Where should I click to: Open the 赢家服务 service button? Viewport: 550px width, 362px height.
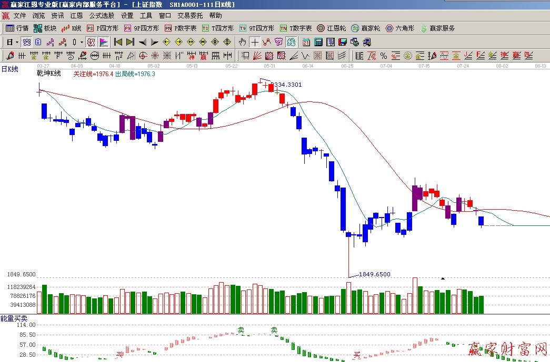(437, 28)
